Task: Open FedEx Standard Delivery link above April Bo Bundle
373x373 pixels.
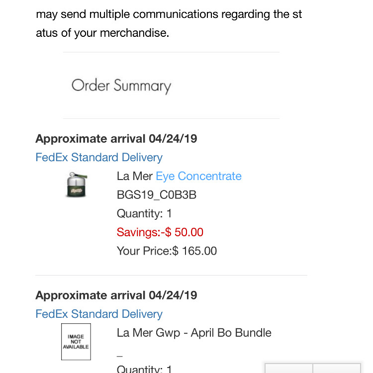Action: (99, 314)
